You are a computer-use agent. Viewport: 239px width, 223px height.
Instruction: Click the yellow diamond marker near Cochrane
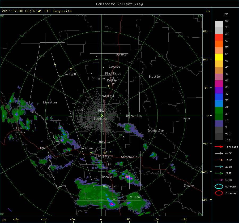click(91, 153)
